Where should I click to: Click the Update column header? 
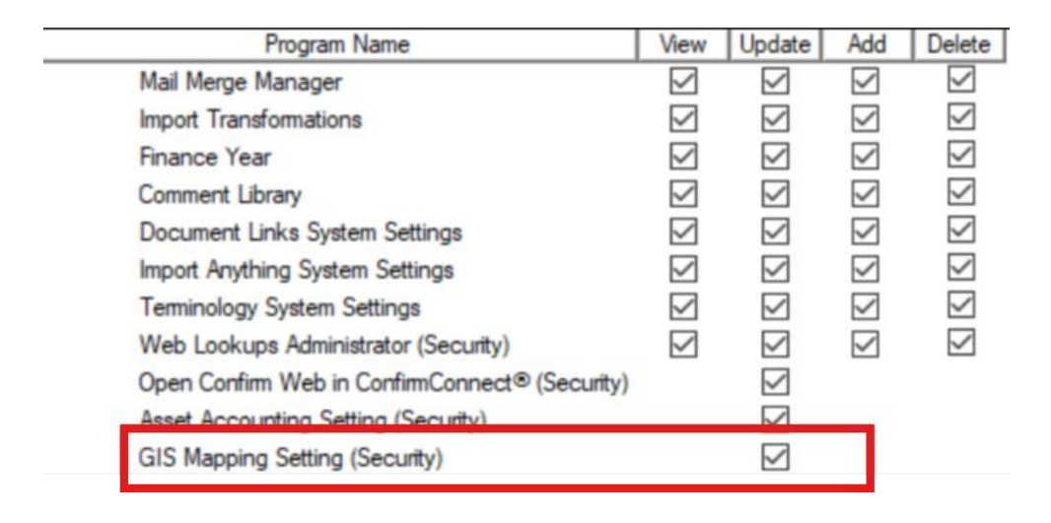[x=776, y=45]
